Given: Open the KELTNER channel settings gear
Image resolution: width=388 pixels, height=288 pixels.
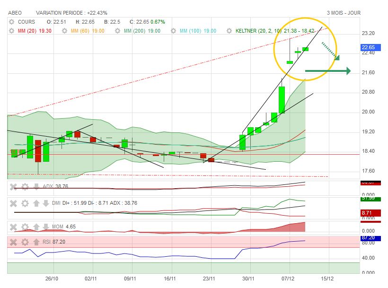Looking at the screenshot, I should 229,31.
